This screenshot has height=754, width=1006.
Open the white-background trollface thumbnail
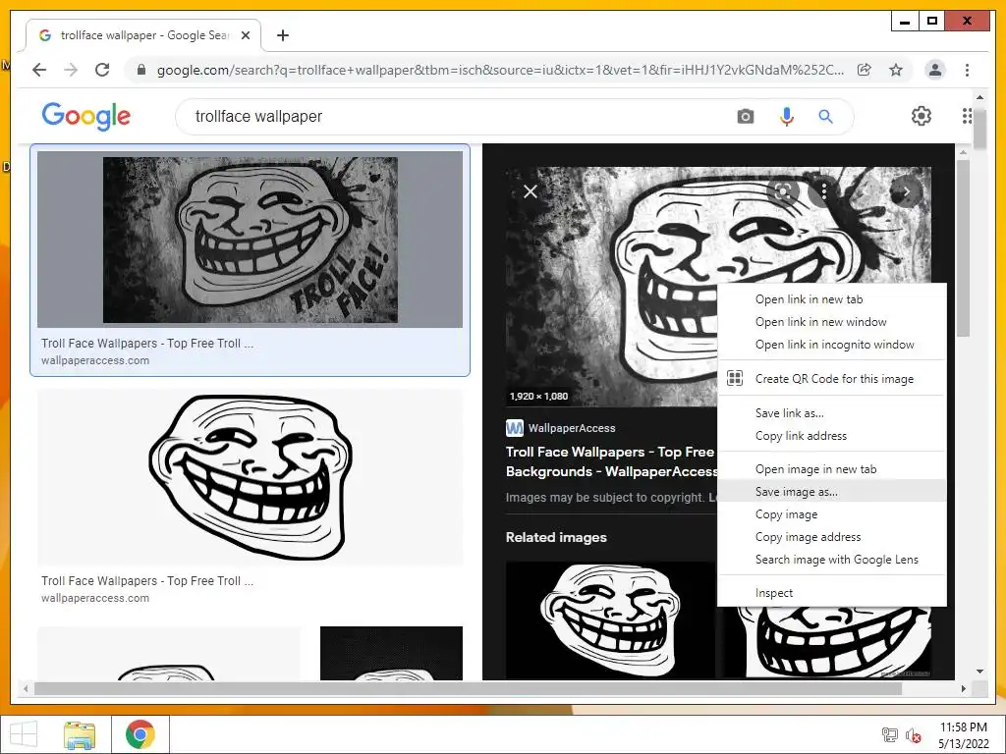coord(250,477)
